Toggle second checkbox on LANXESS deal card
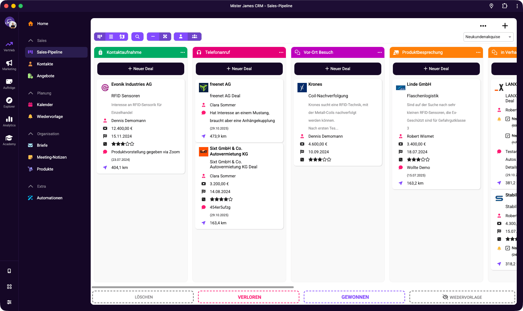The image size is (523, 311). (508, 136)
